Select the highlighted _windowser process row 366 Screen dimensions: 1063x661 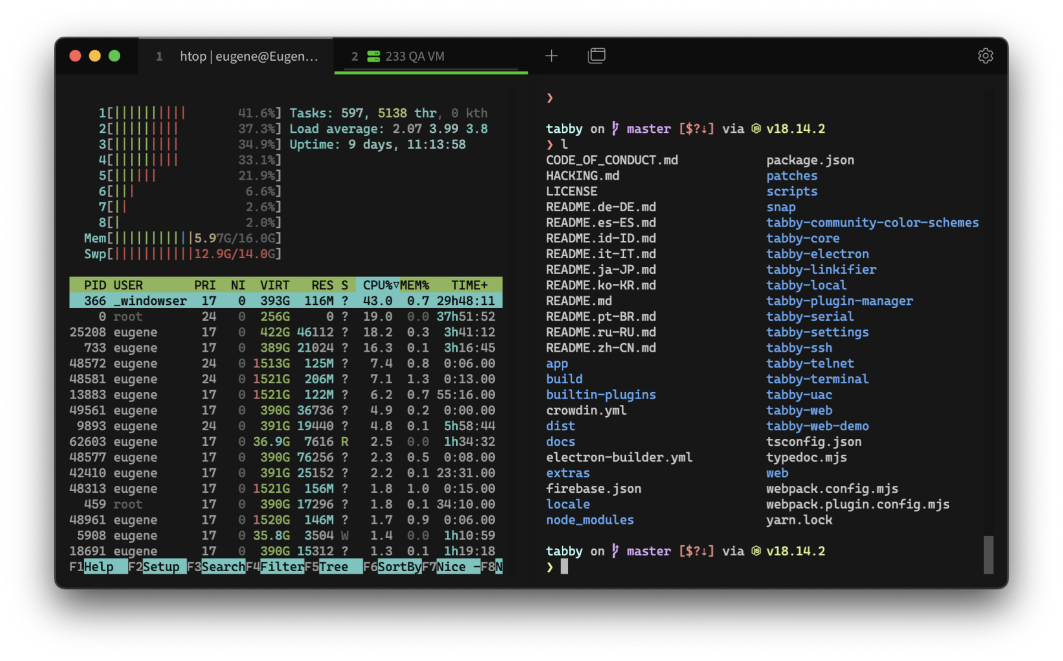(286, 301)
